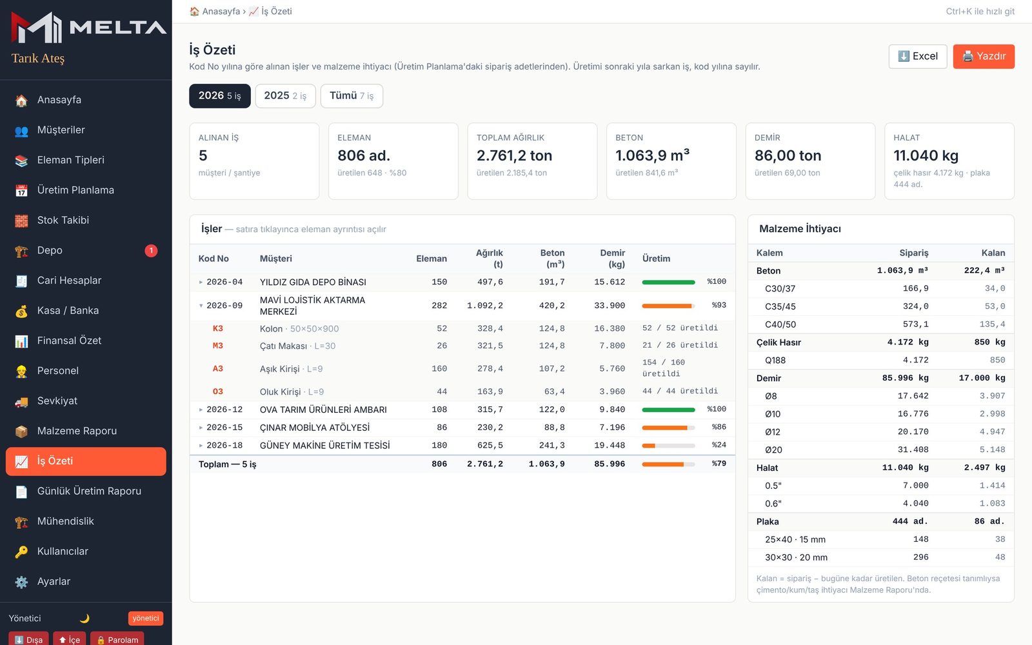Click the Müşteriler people icon

pos(21,131)
